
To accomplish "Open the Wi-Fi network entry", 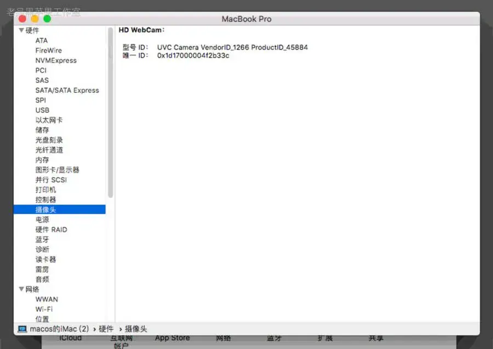I will tap(44, 309).
